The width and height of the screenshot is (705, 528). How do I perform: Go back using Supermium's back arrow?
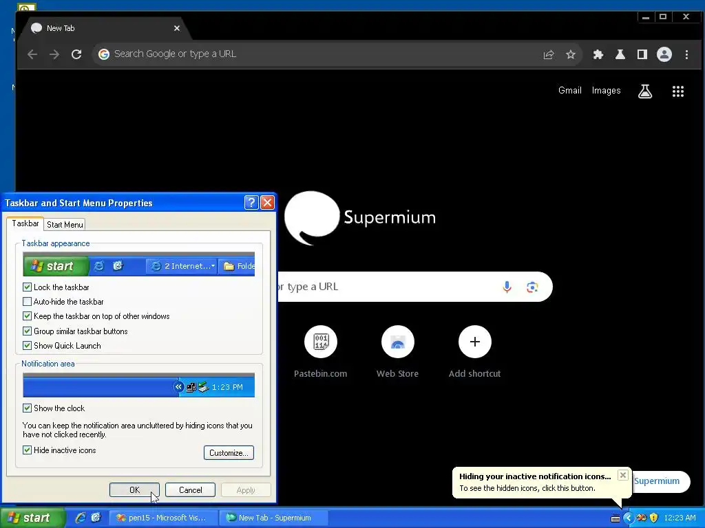click(x=32, y=54)
